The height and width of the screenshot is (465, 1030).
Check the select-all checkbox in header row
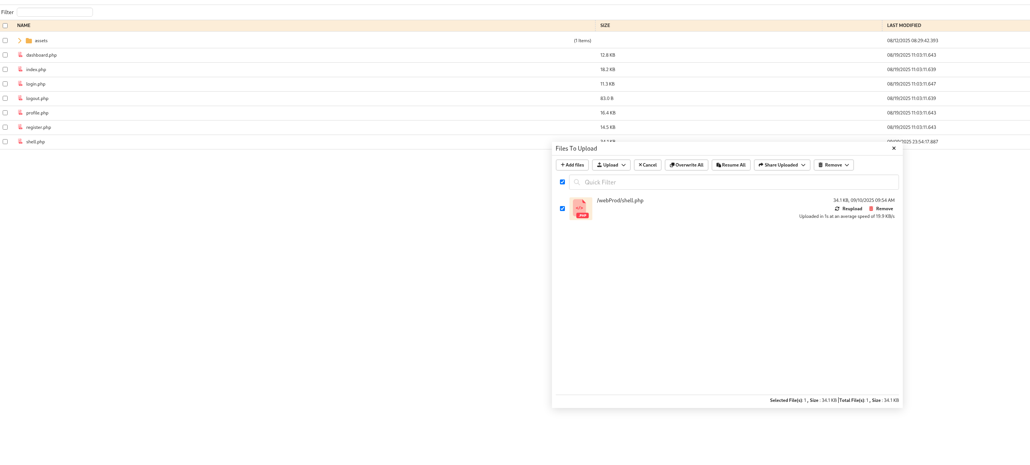point(5,25)
